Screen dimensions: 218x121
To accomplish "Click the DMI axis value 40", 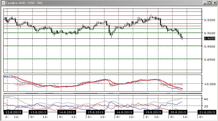I will pos(206,99).
